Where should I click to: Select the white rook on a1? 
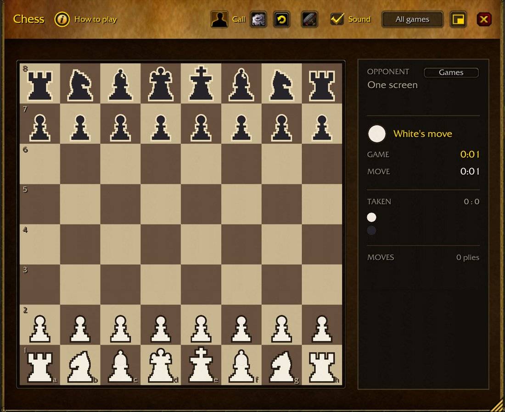40,367
